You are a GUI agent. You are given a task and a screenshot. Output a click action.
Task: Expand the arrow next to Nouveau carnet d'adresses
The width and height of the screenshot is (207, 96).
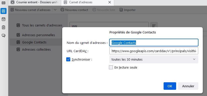click(55, 10)
